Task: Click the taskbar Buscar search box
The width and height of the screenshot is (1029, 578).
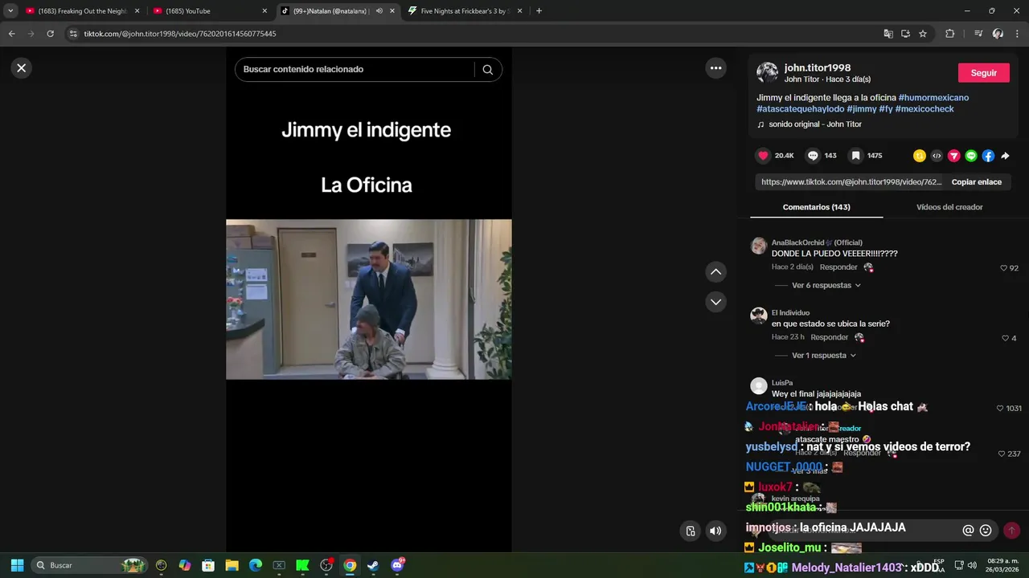Action: point(90,565)
